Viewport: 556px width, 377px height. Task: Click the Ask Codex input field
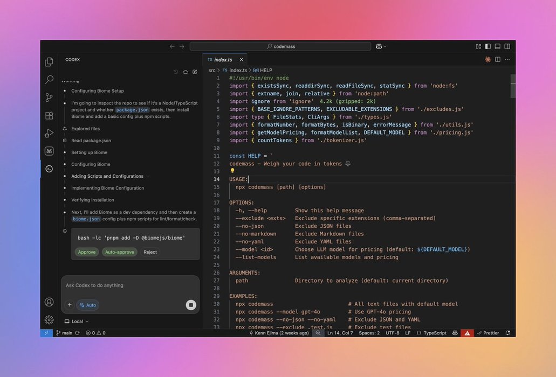click(x=130, y=285)
